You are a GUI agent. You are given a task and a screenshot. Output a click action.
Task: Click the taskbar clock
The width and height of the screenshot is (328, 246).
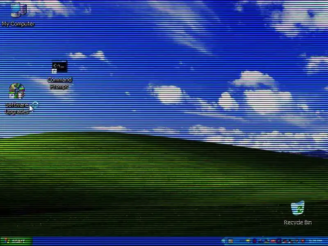316,241
